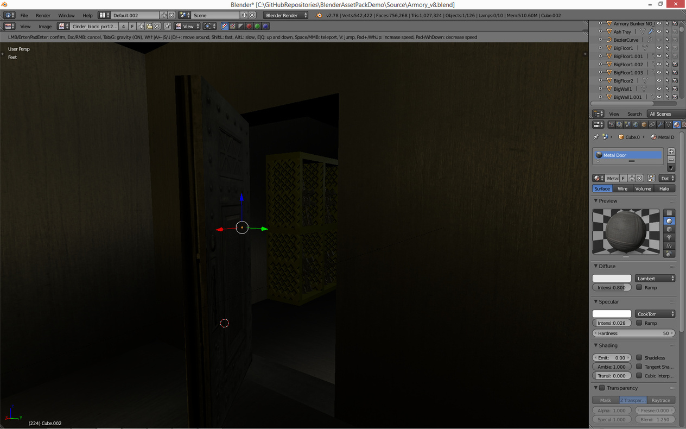Open the Modifiers wrench properties tab
The image size is (686, 429).
[660, 124]
